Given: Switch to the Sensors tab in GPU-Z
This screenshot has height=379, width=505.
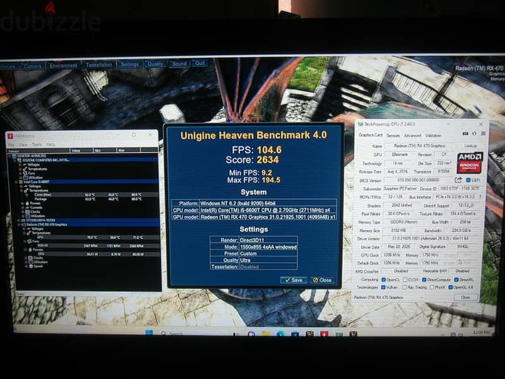Looking at the screenshot, I should [393, 136].
